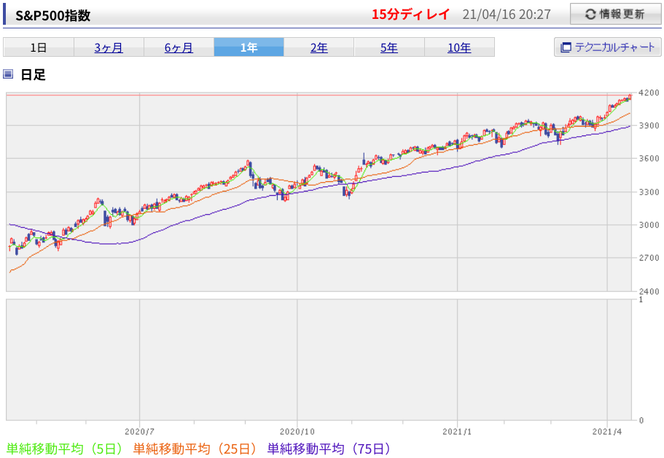
Task: Switch to the 3ヶ月 period tab
Action: 109,47
